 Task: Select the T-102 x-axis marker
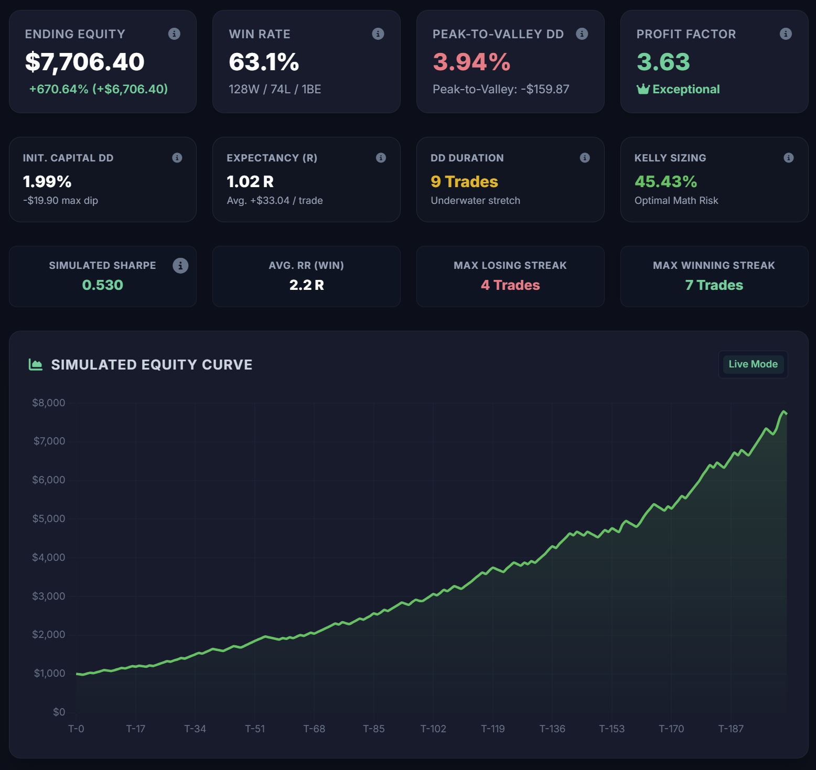pyautogui.click(x=433, y=729)
